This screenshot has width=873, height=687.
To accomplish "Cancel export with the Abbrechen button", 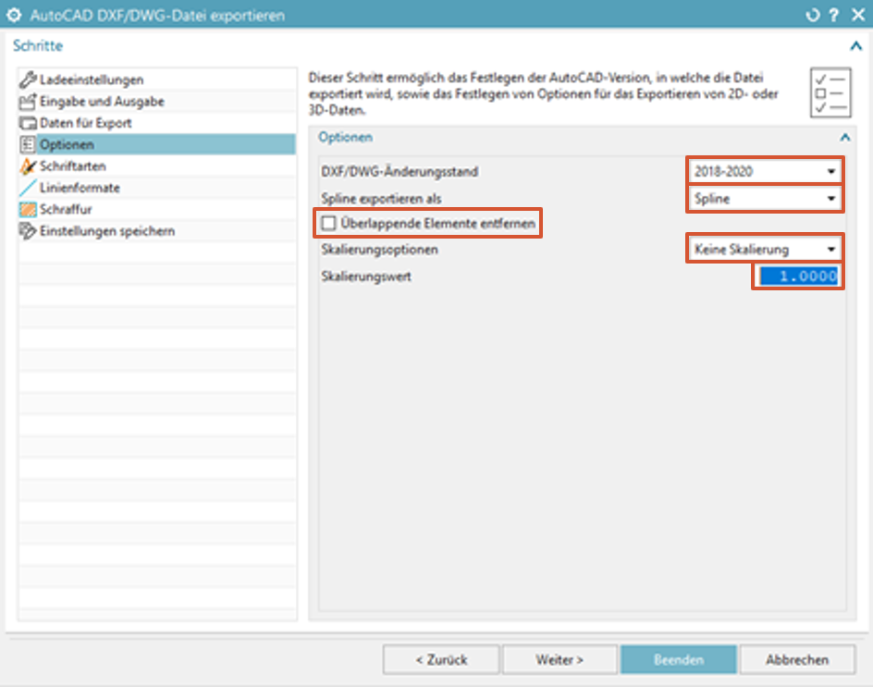I will (x=796, y=660).
